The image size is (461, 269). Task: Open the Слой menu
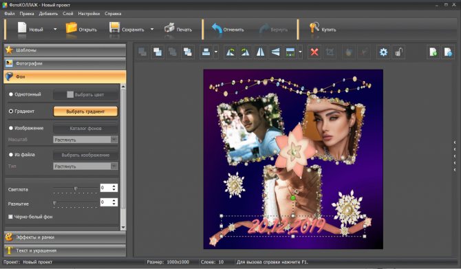click(68, 14)
